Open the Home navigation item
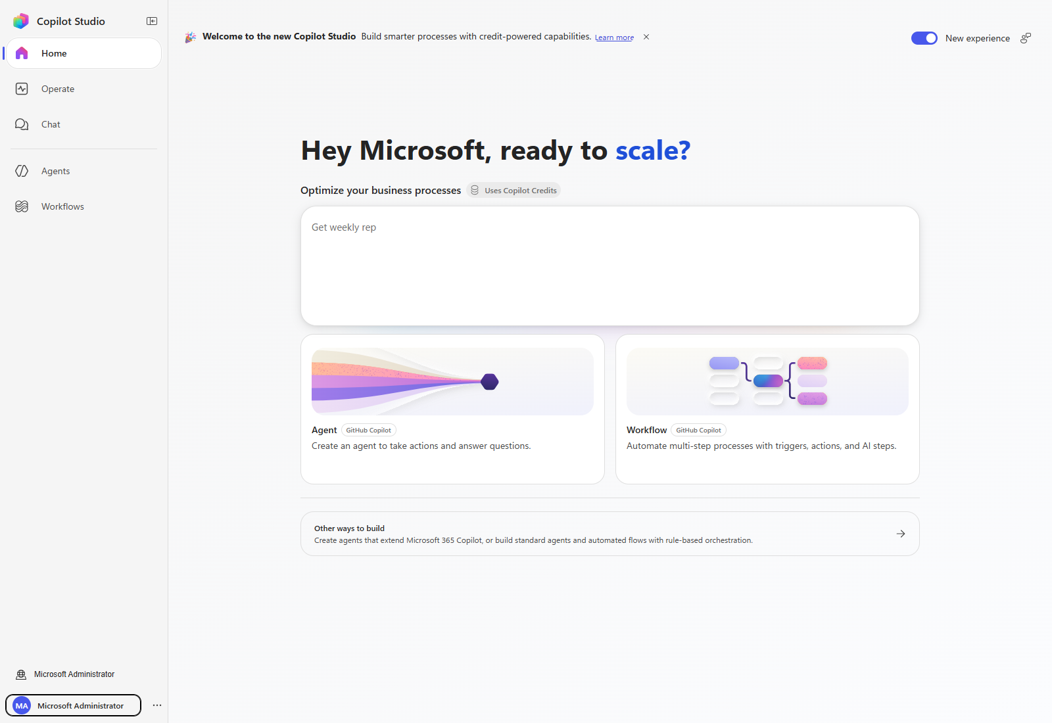This screenshot has width=1052, height=723. click(84, 53)
